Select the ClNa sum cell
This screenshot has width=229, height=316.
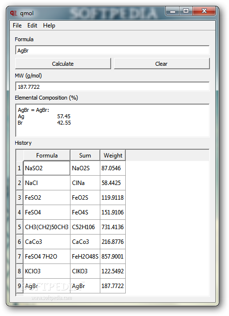point(85,183)
